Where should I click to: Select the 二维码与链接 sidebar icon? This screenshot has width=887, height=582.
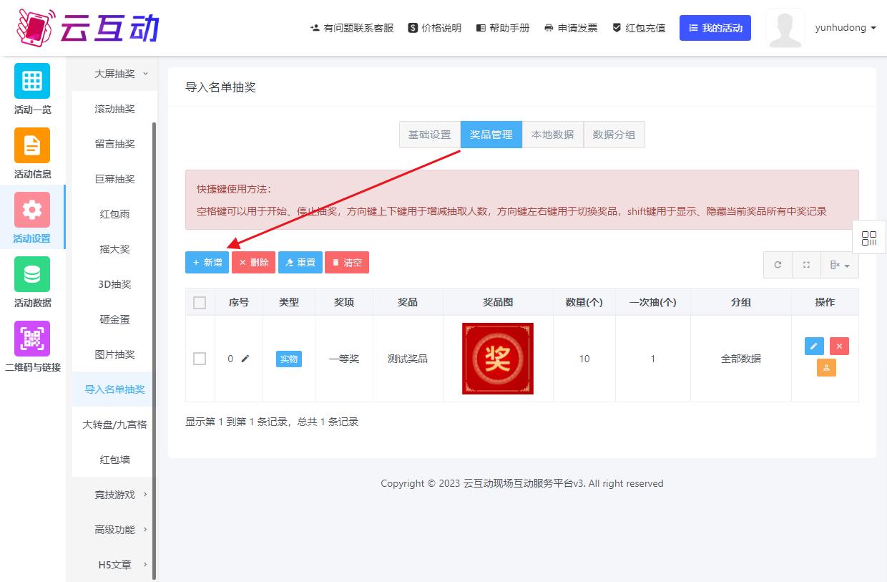(31, 346)
